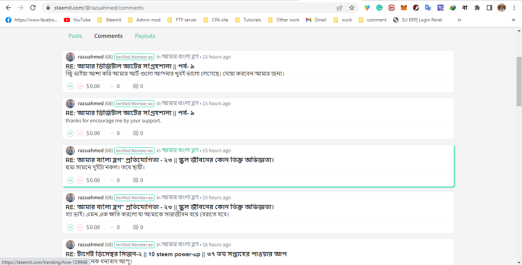This screenshot has width=522, height=265.
Task: Open the FTP server bookmarks folder
Action: [182, 20]
